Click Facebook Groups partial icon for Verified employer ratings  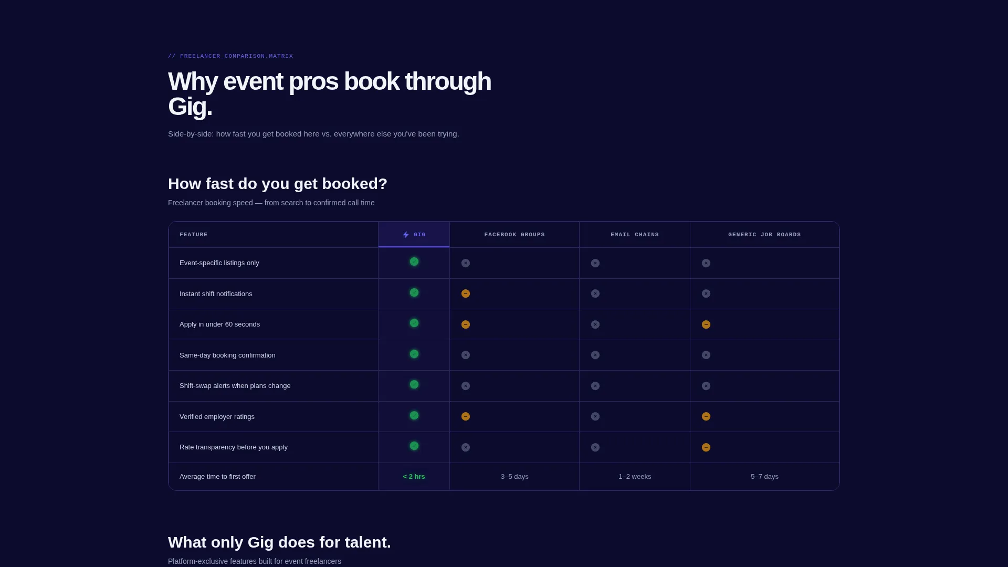pyautogui.click(x=466, y=416)
